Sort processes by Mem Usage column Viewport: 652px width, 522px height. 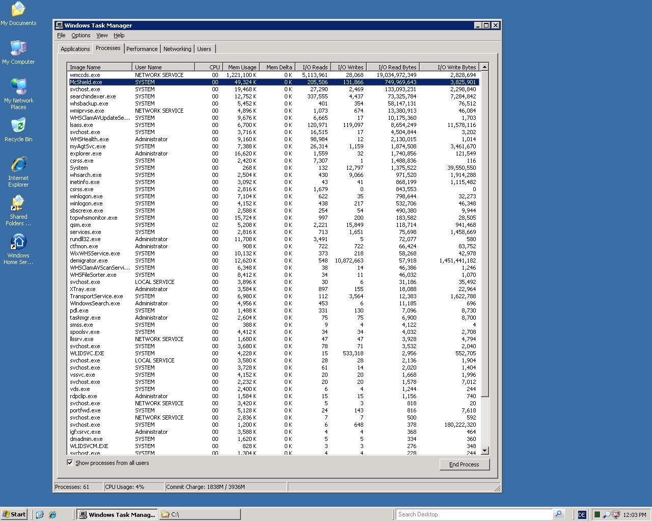click(x=241, y=67)
